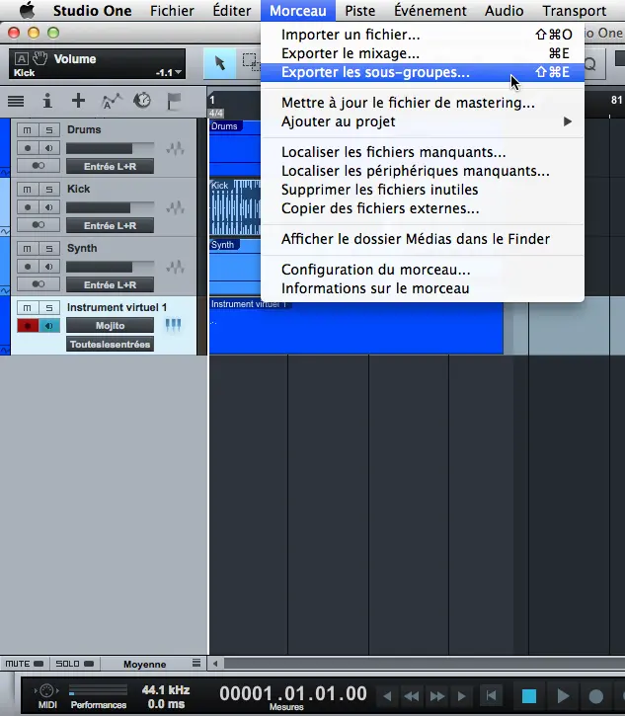Show automation with the A curve icon
Viewport: 625px width, 716px height.
111,101
